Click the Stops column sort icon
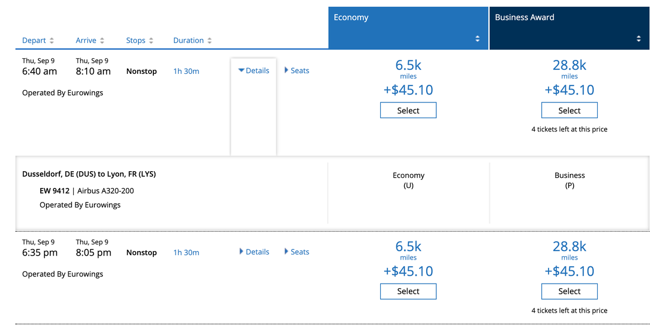Image resolution: width=671 pixels, height=325 pixels. click(151, 41)
